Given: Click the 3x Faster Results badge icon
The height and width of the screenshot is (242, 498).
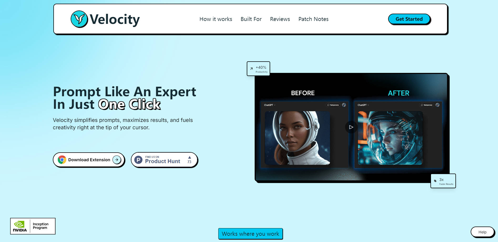Looking at the screenshot, I should (x=435, y=181).
